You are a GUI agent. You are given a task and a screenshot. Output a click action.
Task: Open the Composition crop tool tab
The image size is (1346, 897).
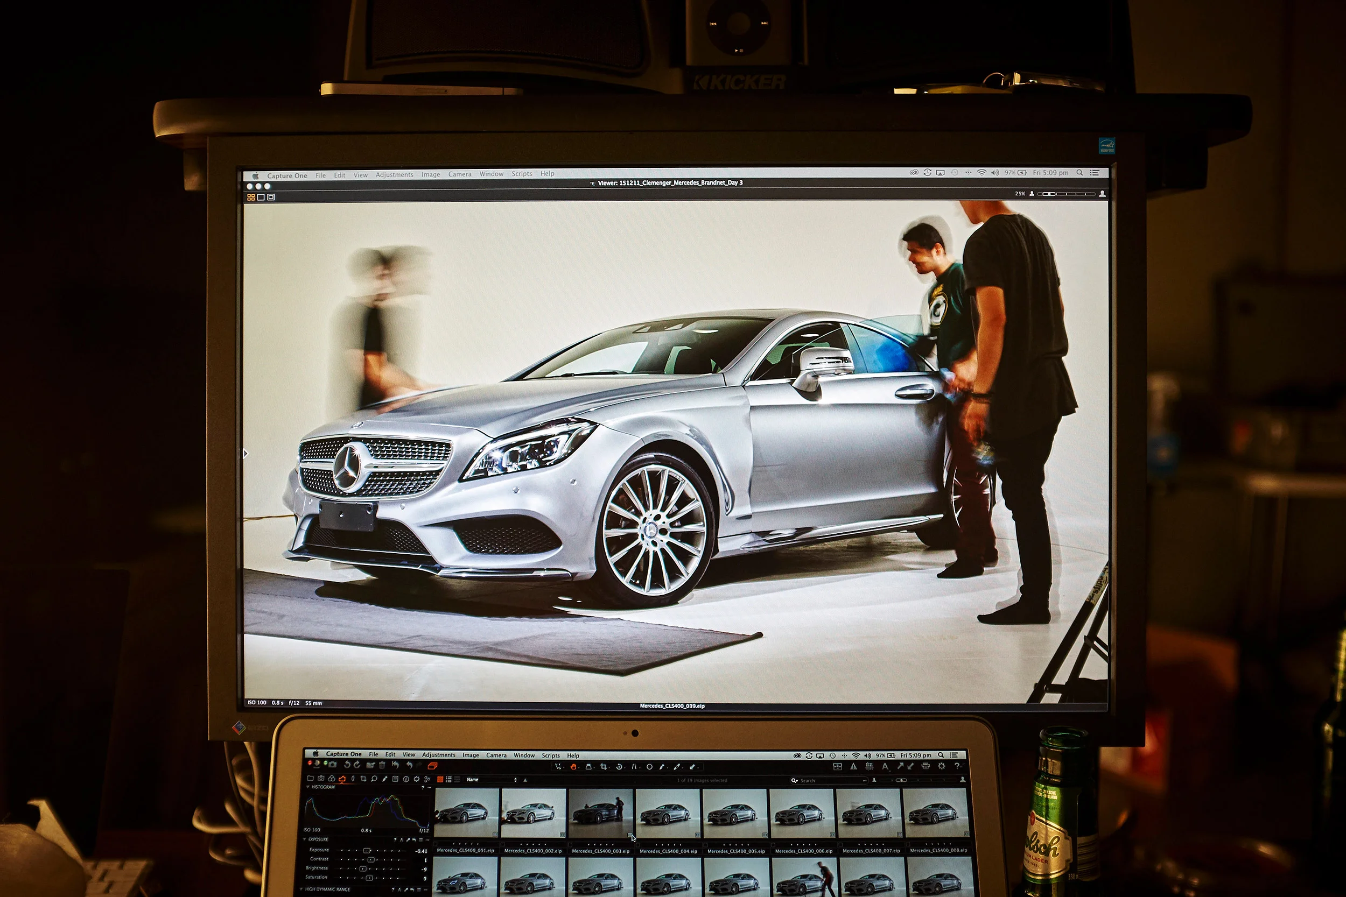[x=363, y=779]
